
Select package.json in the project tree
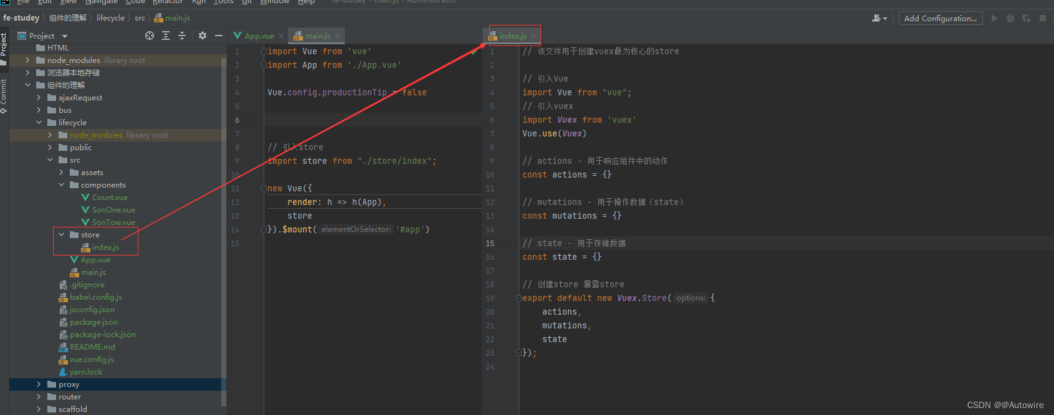pos(93,322)
